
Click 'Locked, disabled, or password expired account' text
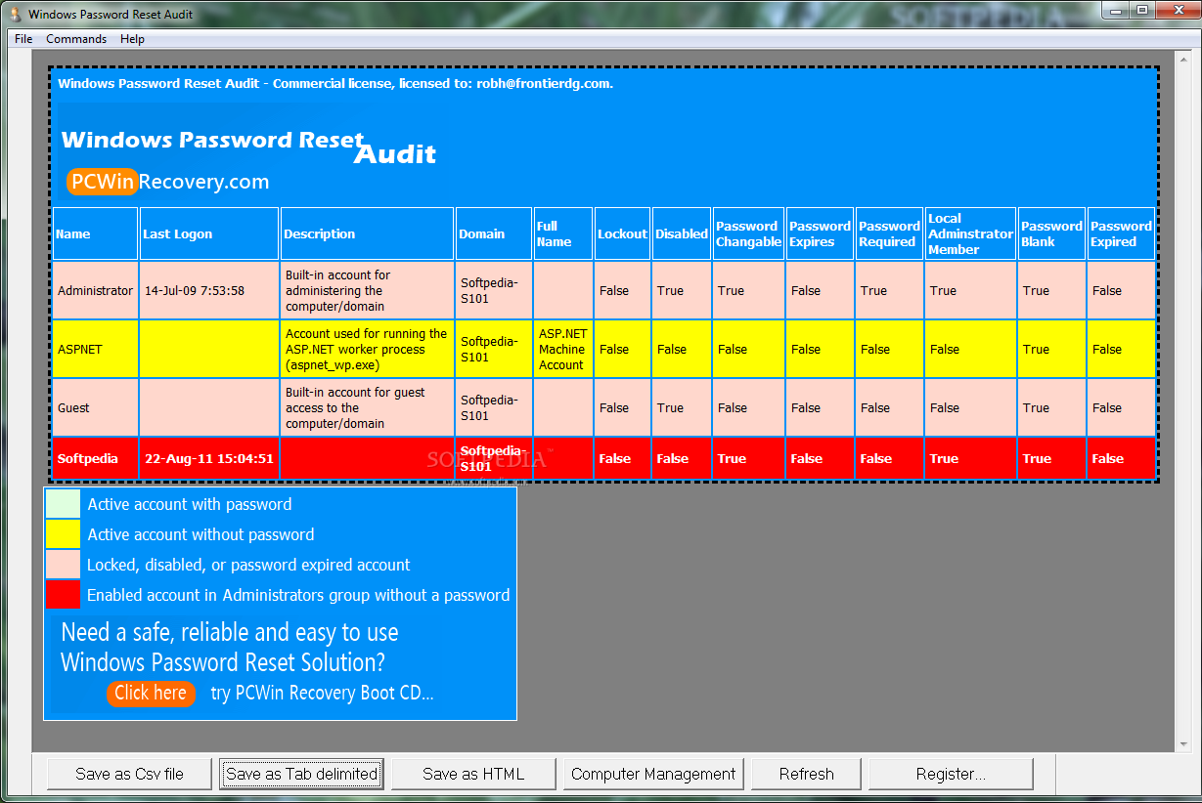248,566
